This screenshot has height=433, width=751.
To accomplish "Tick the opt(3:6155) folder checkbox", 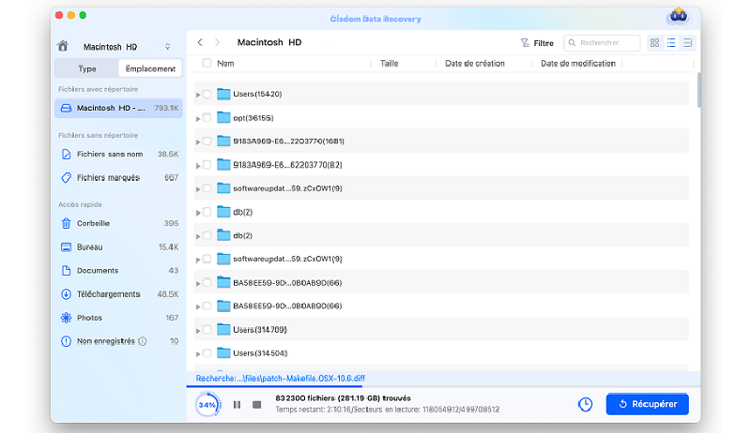I will [207, 117].
